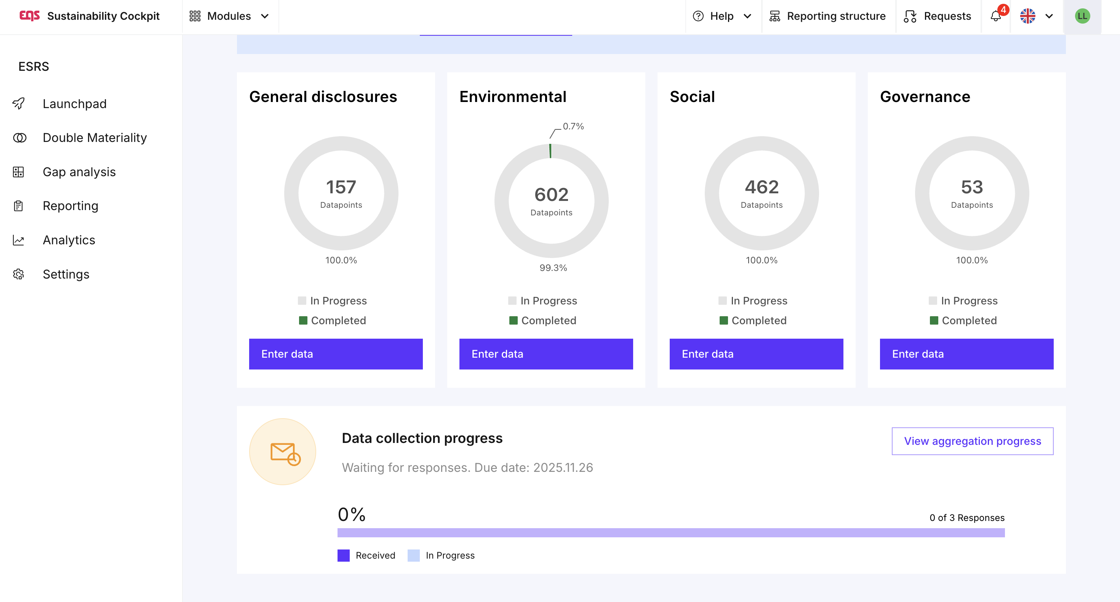1120x602 pixels.
Task: Click the Settings gear icon
Action: 19,274
